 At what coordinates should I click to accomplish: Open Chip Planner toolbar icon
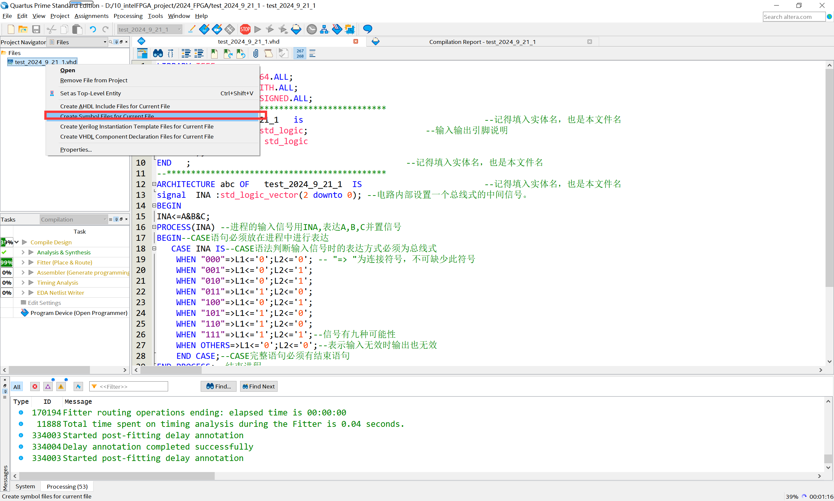(x=350, y=29)
